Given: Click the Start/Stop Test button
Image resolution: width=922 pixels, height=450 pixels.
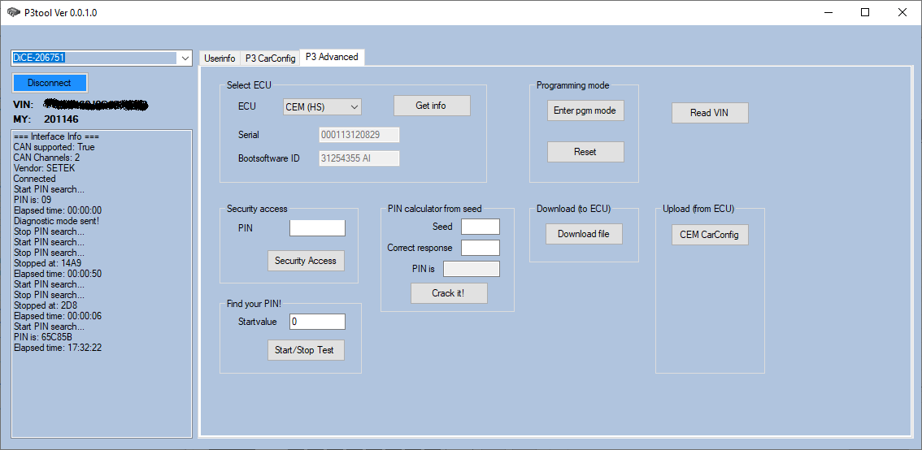Looking at the screenshot, I should click(306, 350).
